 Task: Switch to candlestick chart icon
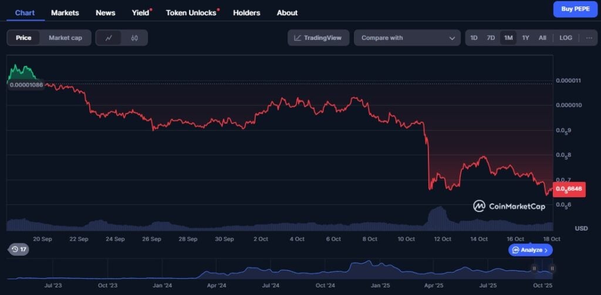tap(134, 38)
